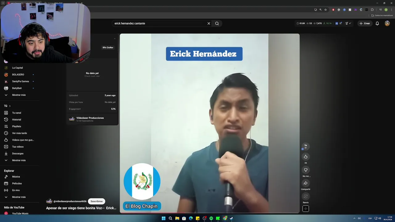The width and height of the screenshot is (395, 222).
Task: Expand the Tú section arrow
Action: 10,106
